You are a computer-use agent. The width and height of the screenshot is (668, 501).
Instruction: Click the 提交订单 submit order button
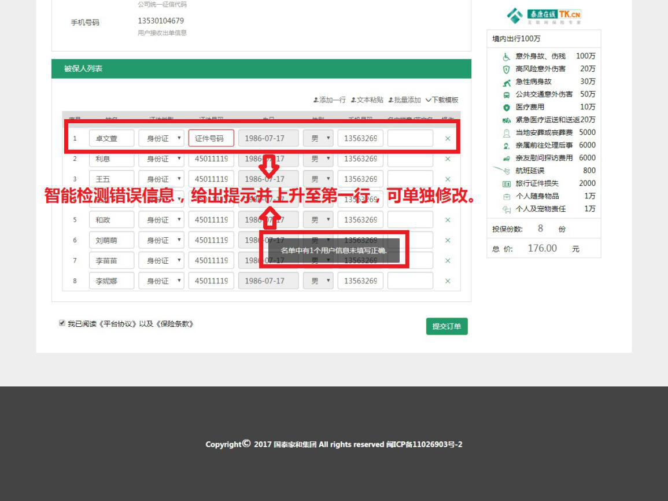pyautogui.click(x=446, y=326)
